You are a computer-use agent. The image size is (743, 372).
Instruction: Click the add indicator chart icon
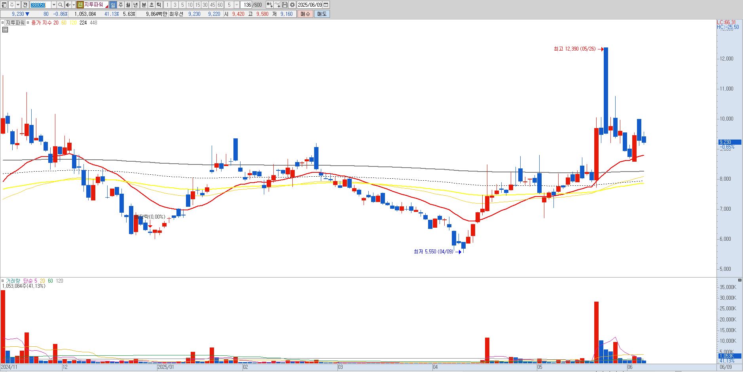click(277, 5)
